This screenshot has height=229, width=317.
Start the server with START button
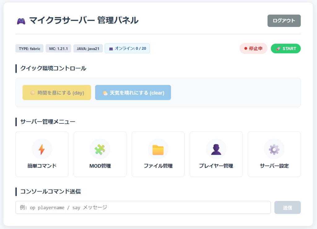tap(285, 49)
